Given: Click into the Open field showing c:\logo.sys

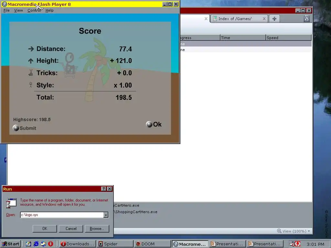Looking at the screenshot, I should pyautogui.click(x=62, y=215).
